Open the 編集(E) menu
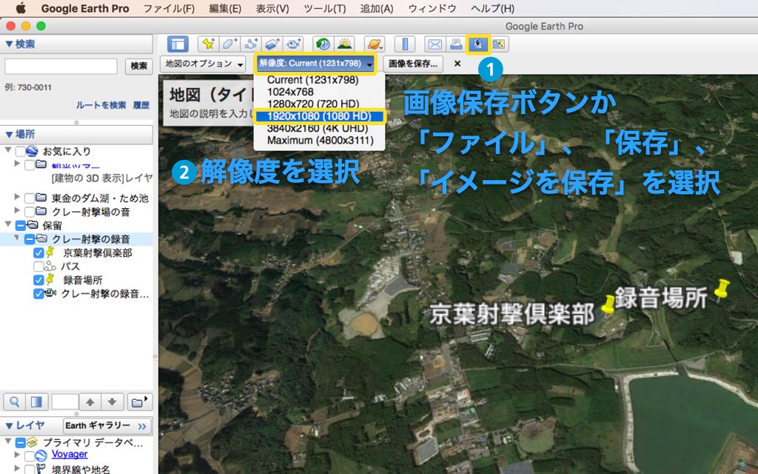The width and height of the screenshot is (758, 474). (225, 9)
